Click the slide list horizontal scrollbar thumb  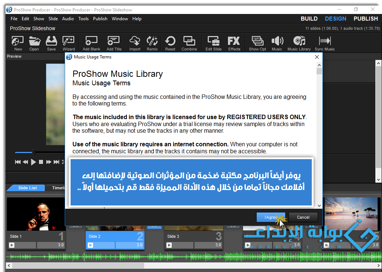78,265
